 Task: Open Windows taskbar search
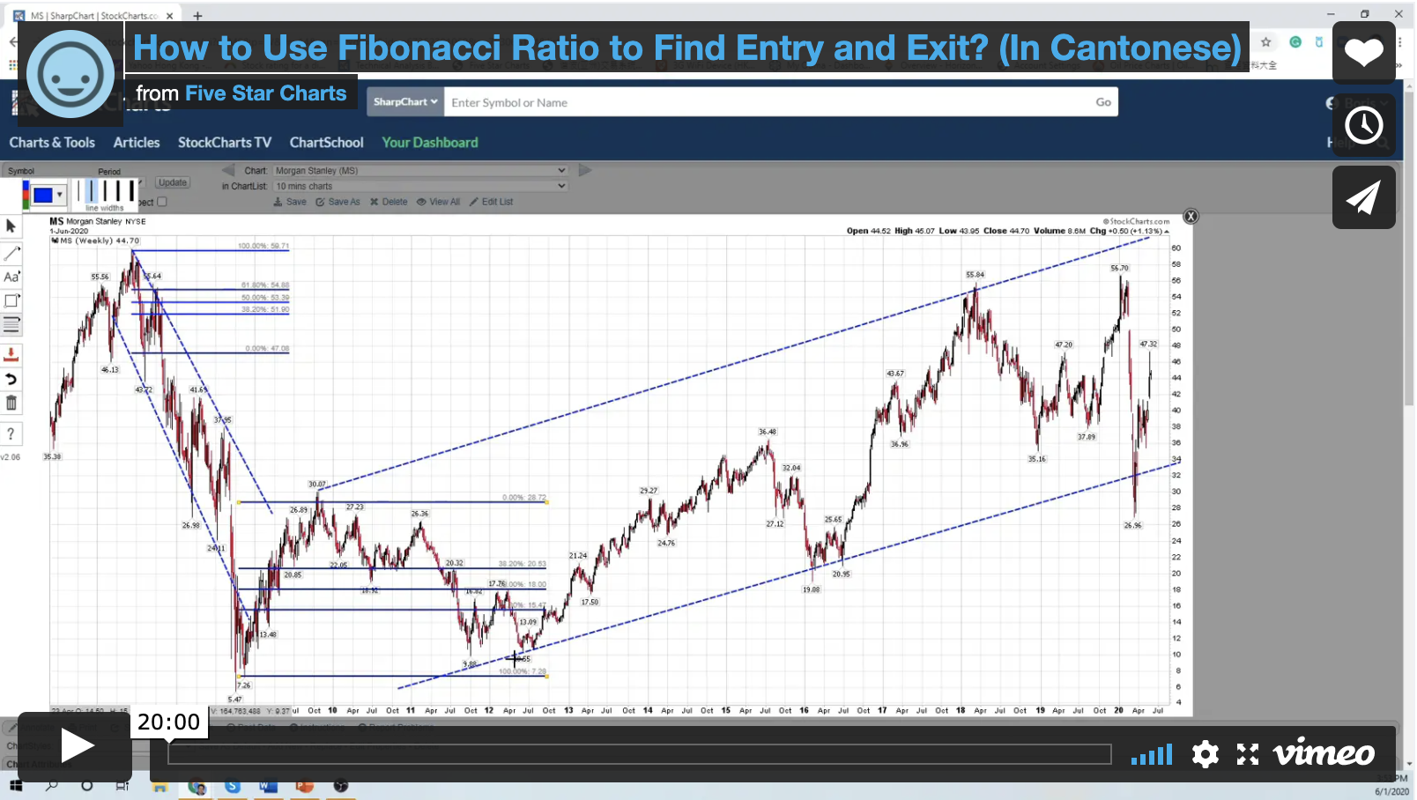pyautogui.click(x=52, y=786)
